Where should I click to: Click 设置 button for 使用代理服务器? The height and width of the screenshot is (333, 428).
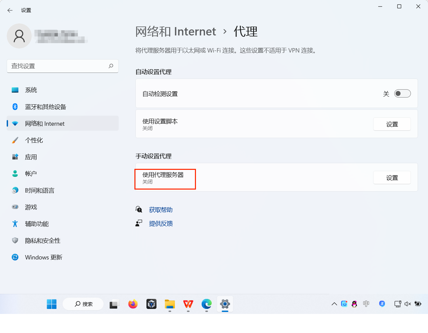pyautogui.click(x=392, y=178)
